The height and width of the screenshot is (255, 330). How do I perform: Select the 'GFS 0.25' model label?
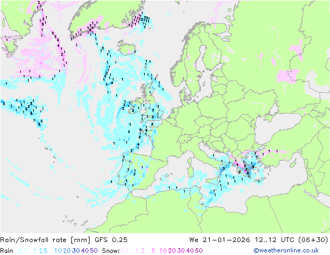111,240
